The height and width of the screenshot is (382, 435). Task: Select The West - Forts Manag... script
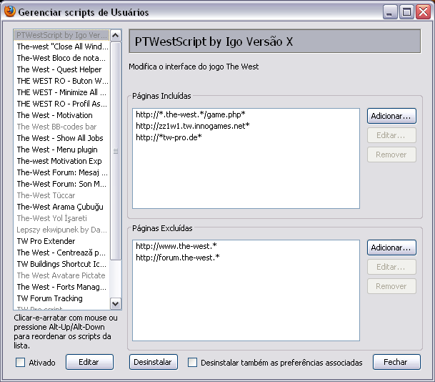[61, 287]
